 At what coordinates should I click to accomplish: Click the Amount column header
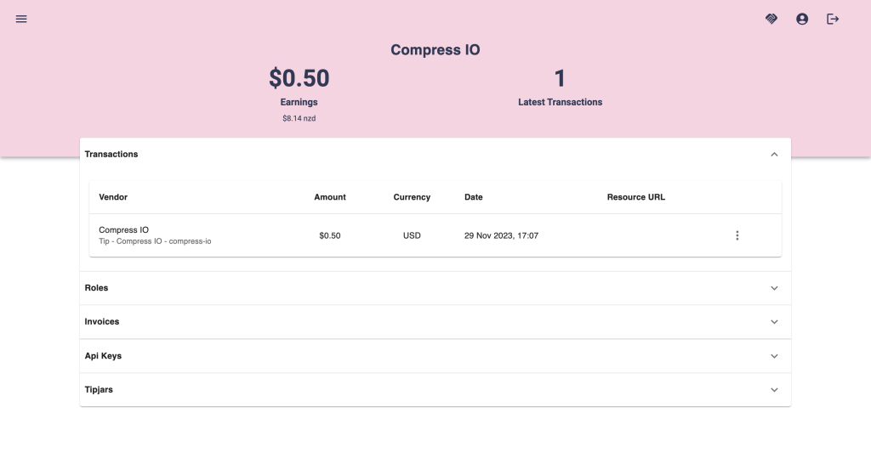[330, 197]
